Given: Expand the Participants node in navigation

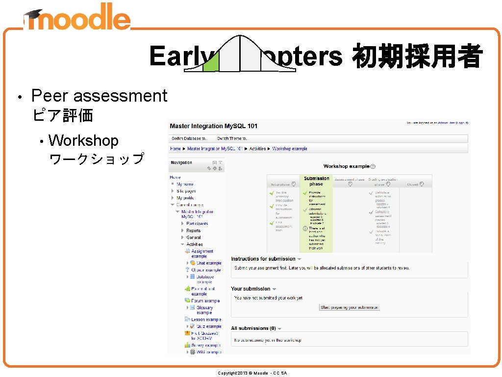Looking at the screenshot, I should 182,224.
